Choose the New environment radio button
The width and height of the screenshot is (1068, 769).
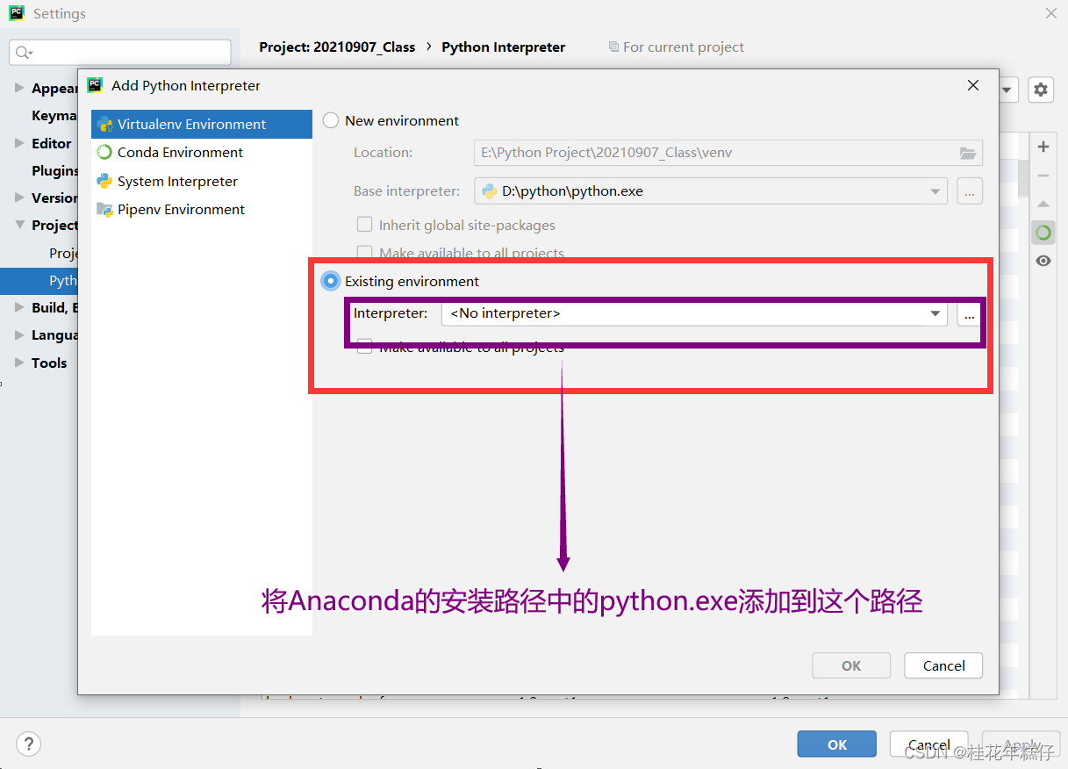tap(331, 120)
